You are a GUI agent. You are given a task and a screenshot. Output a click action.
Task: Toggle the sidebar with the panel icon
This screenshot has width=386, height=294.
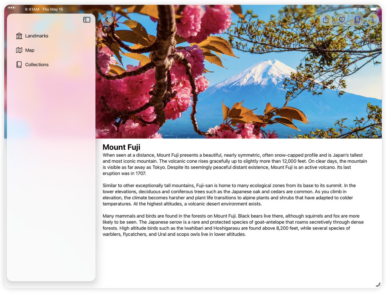click(x=87, y=20)
